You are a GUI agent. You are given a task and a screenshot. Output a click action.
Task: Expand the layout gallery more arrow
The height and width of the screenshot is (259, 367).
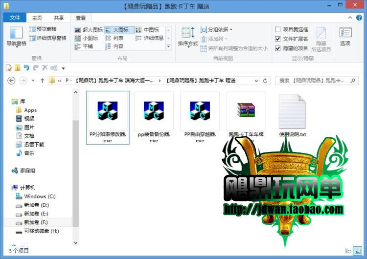[x=168, y=47]
